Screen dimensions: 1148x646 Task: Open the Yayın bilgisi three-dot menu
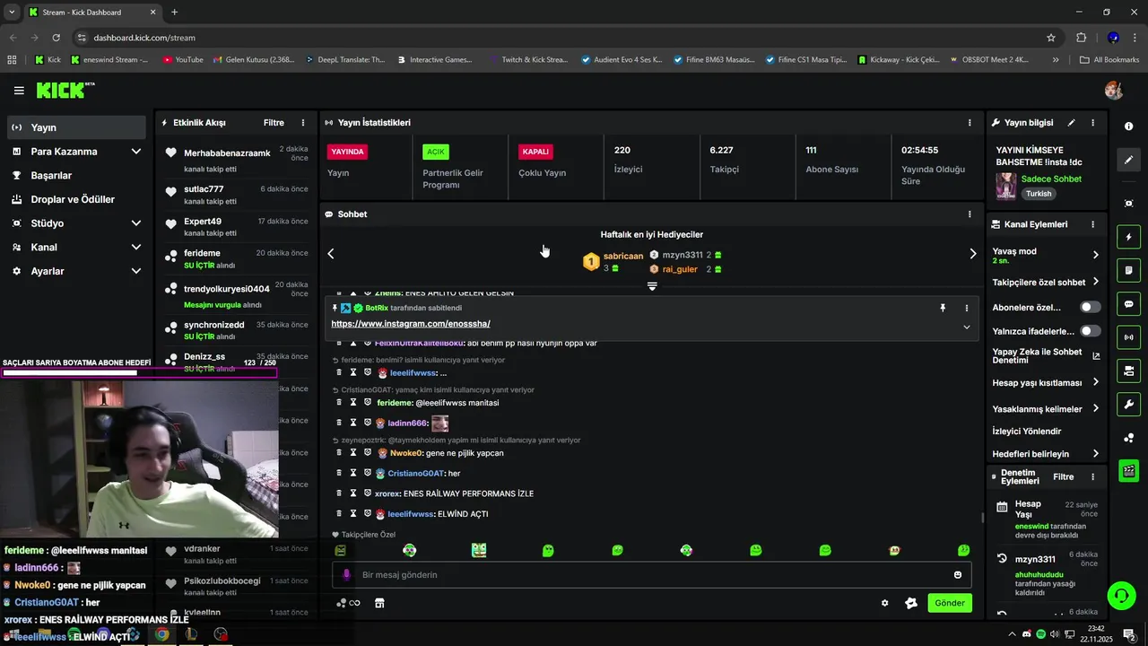[1092, 123]
